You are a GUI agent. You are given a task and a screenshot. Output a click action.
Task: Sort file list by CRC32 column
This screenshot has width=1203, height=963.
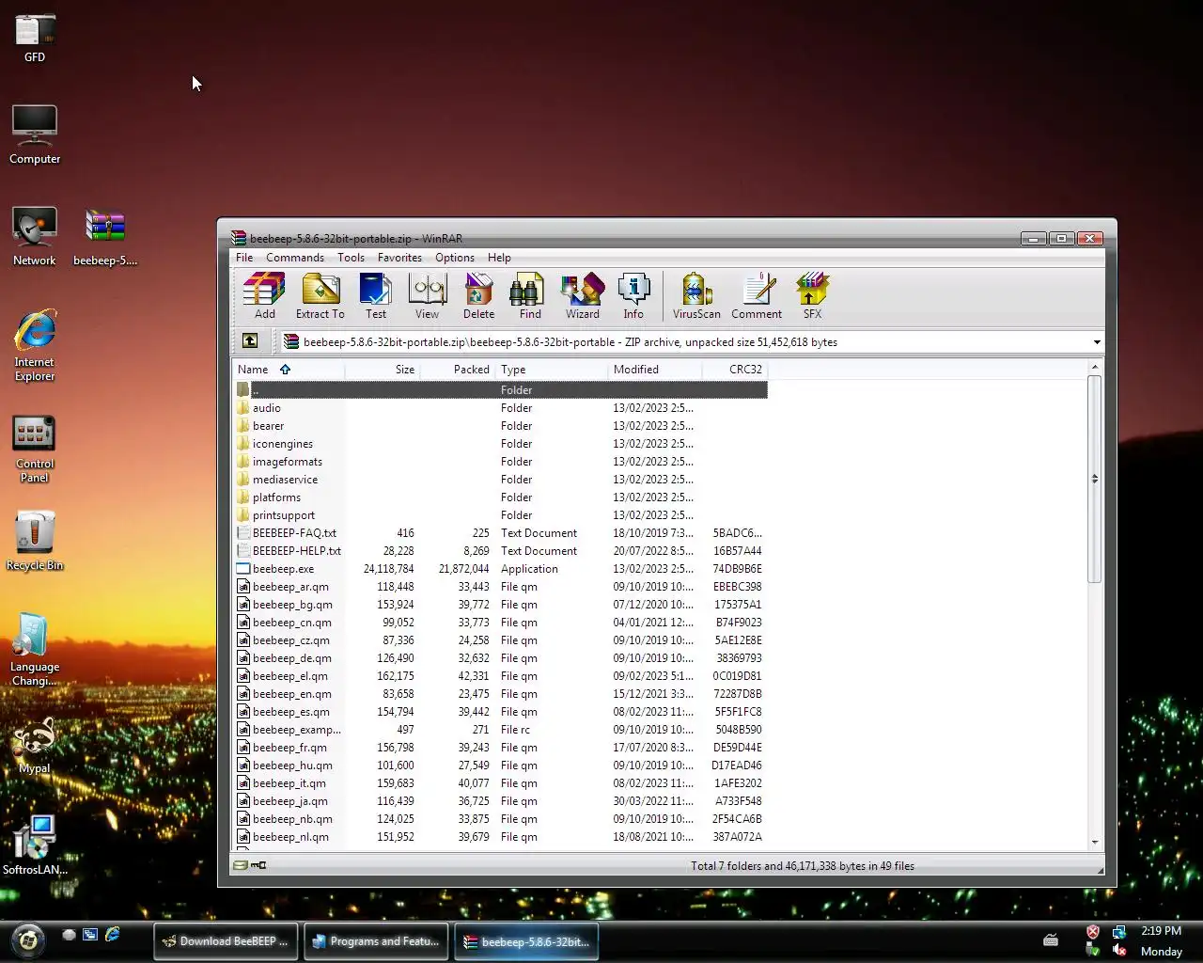(735, 369)
